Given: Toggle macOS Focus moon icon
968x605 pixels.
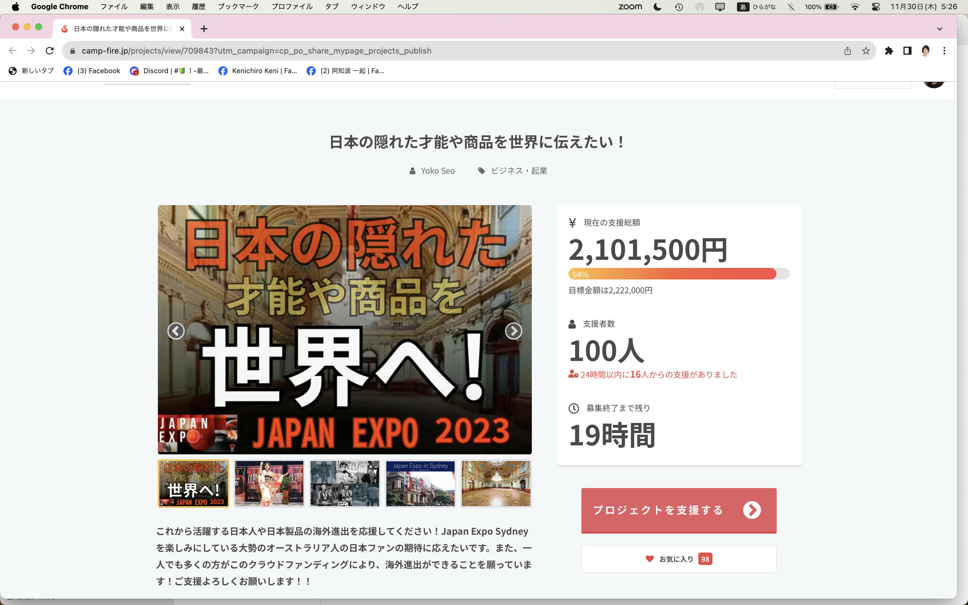Looking at the screenshot, I should pos(657,7).
